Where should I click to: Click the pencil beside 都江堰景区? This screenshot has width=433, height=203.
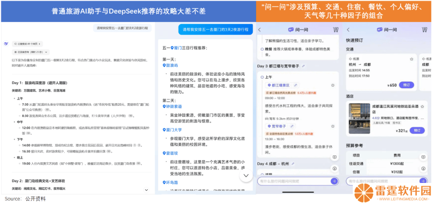295,85
